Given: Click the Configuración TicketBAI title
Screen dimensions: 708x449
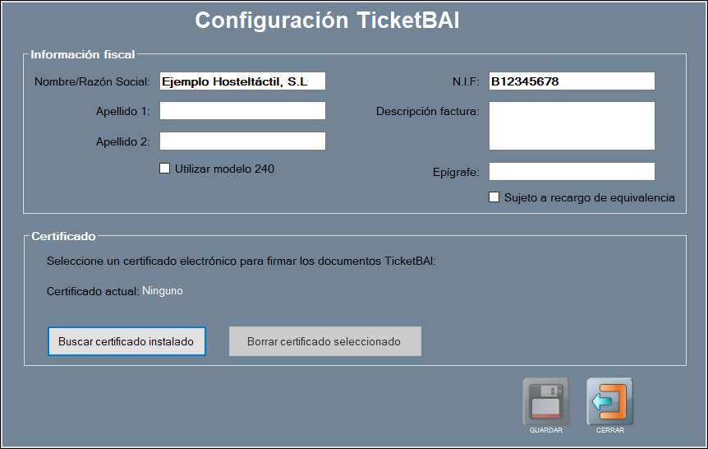Looking at the screenshot, I should coord(327,21).
